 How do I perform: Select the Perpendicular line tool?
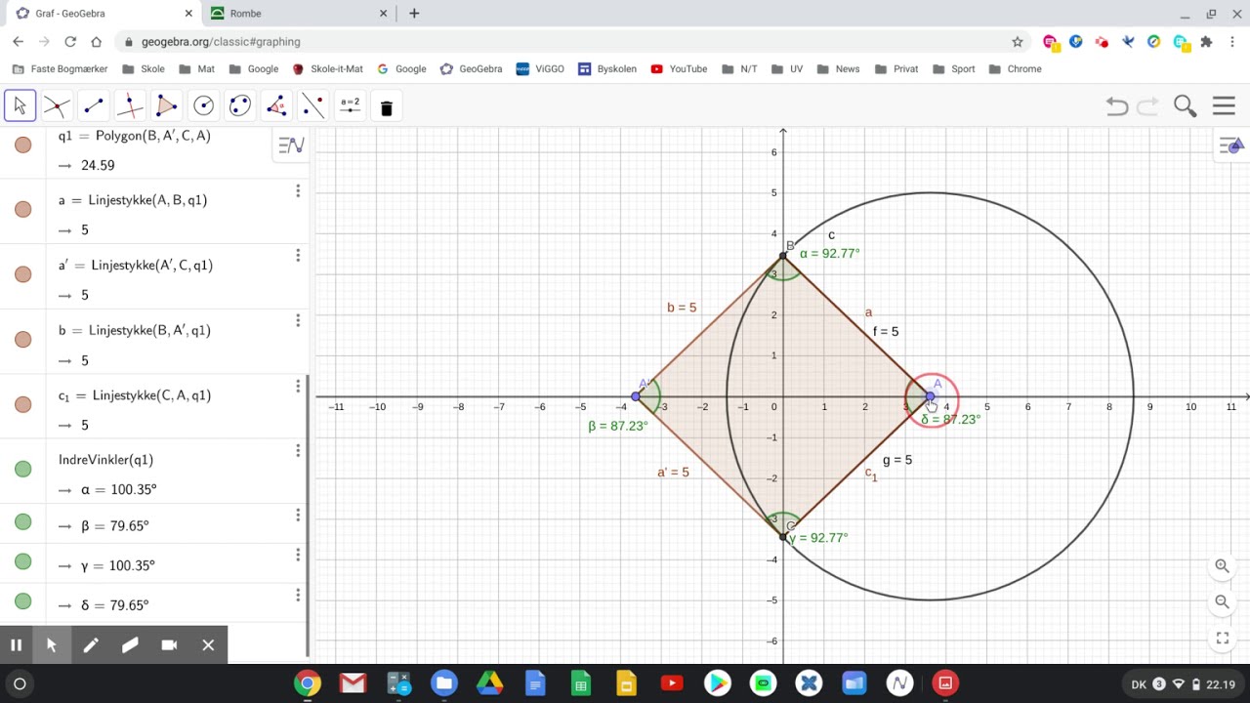click(x=130, y=106)
